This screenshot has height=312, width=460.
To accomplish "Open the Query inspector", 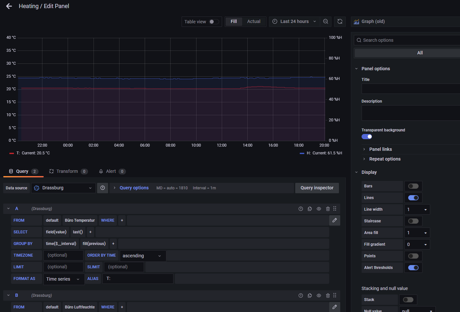I will (x=317, y=188).
